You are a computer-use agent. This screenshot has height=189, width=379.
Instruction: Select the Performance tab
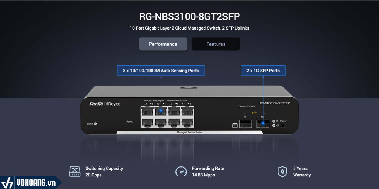163,44
